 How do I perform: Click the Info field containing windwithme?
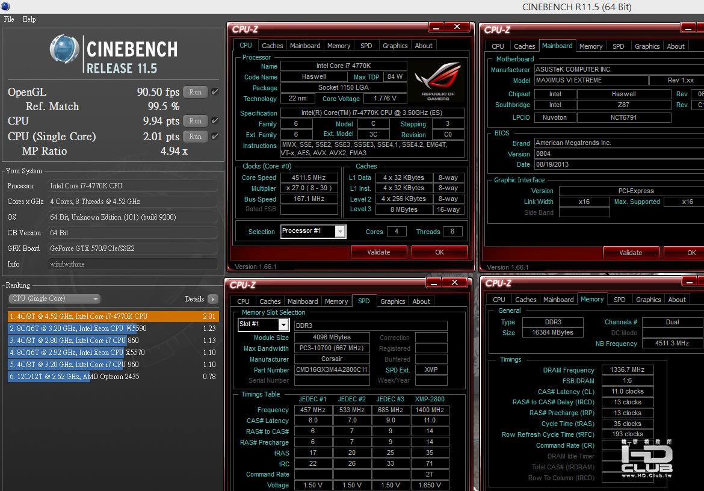pos(132,264)
